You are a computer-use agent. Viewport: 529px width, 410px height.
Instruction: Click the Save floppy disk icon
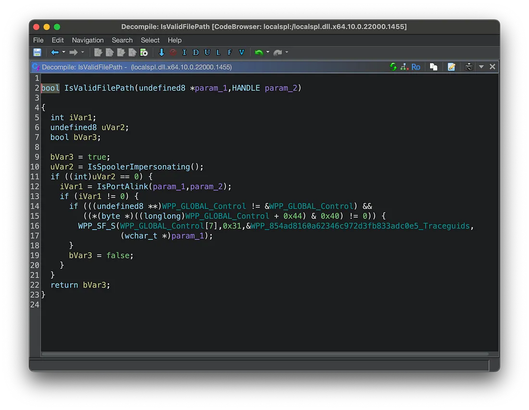(37, 52)
